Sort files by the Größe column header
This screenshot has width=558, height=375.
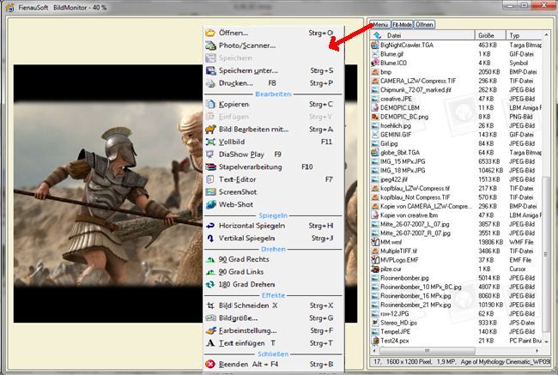click(486, 35)
